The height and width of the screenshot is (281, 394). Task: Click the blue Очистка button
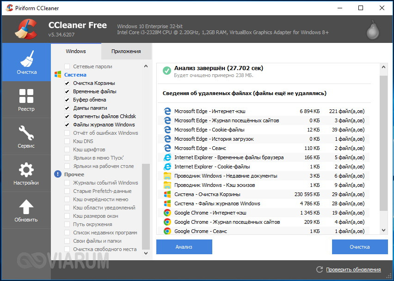click(x=360, y=247)
